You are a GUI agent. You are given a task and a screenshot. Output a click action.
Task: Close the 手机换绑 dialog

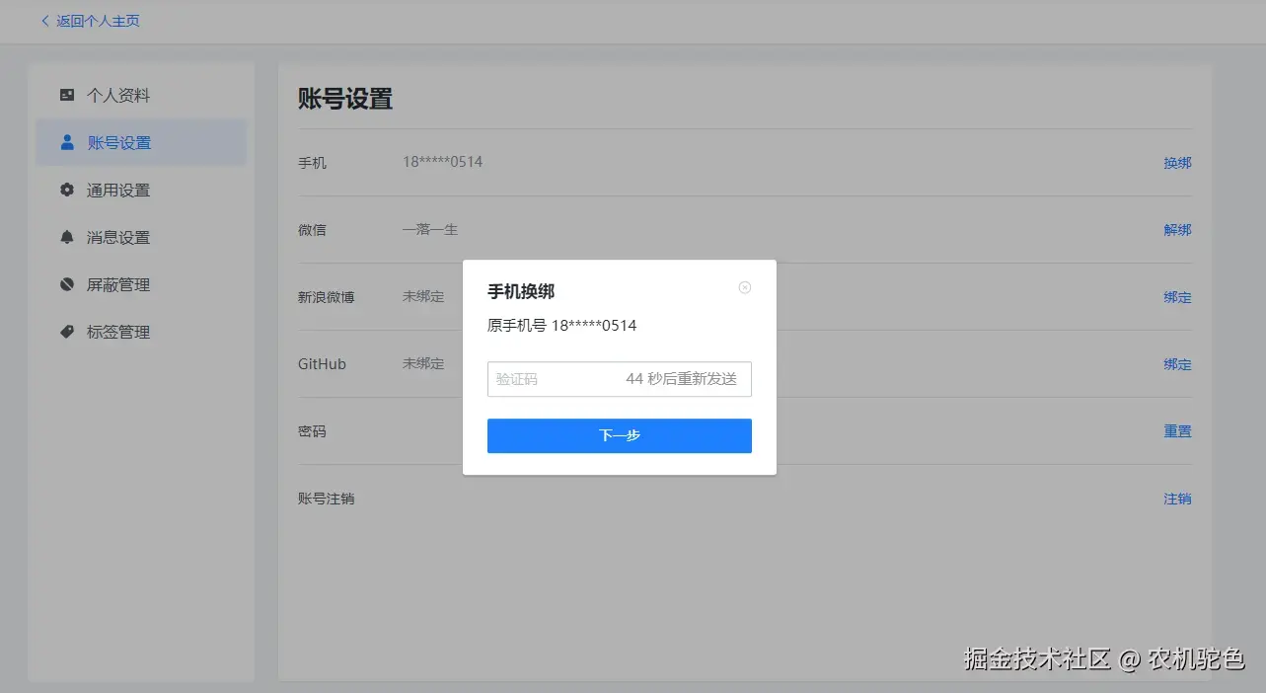[745, 287]
